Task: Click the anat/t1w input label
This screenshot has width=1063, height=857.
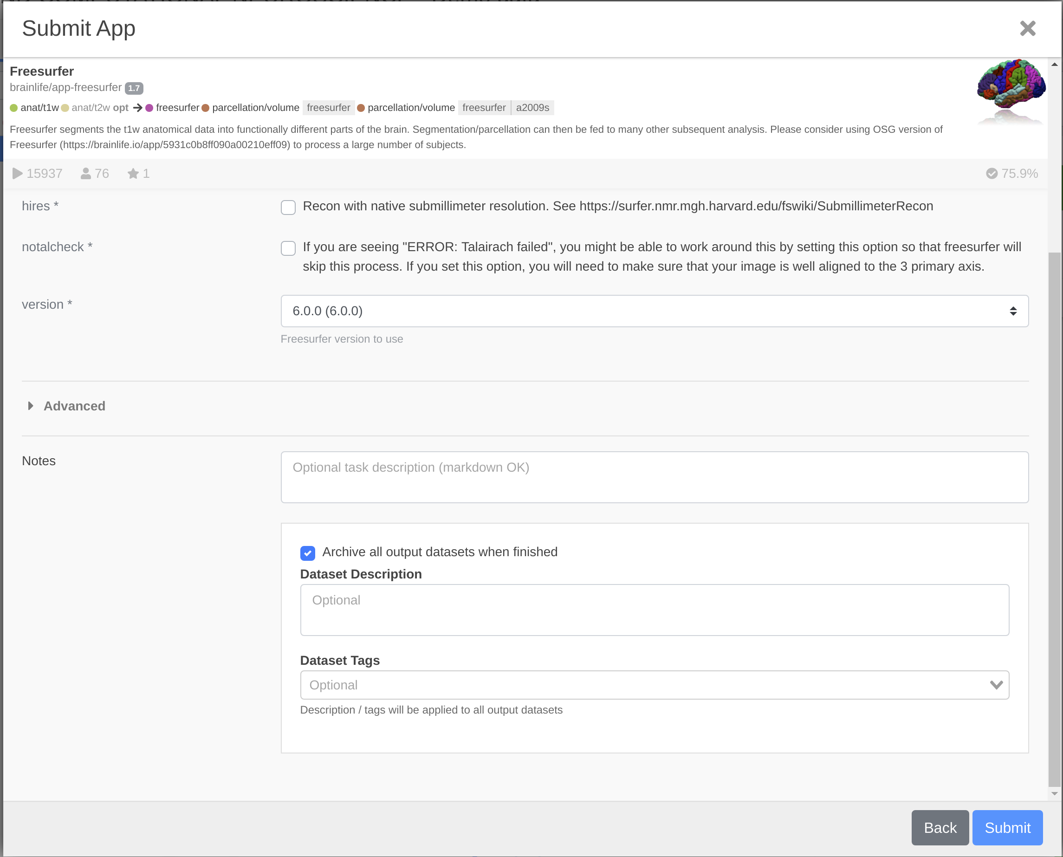Action: [39, 108]
